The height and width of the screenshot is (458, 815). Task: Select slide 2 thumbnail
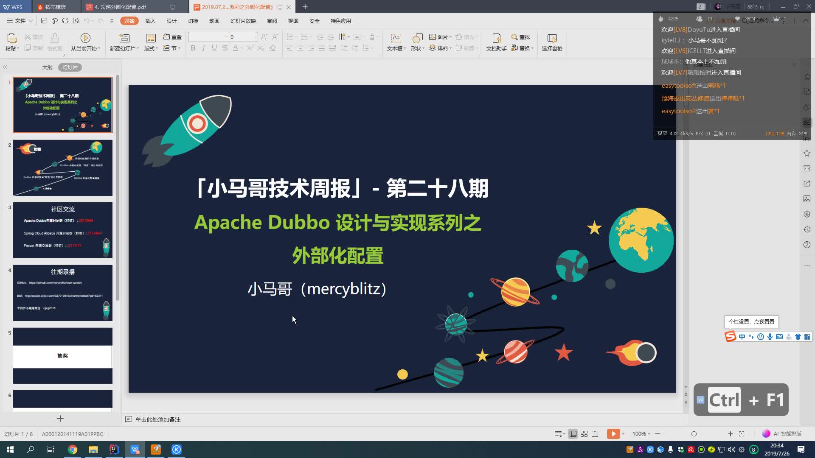pos(63,168)
